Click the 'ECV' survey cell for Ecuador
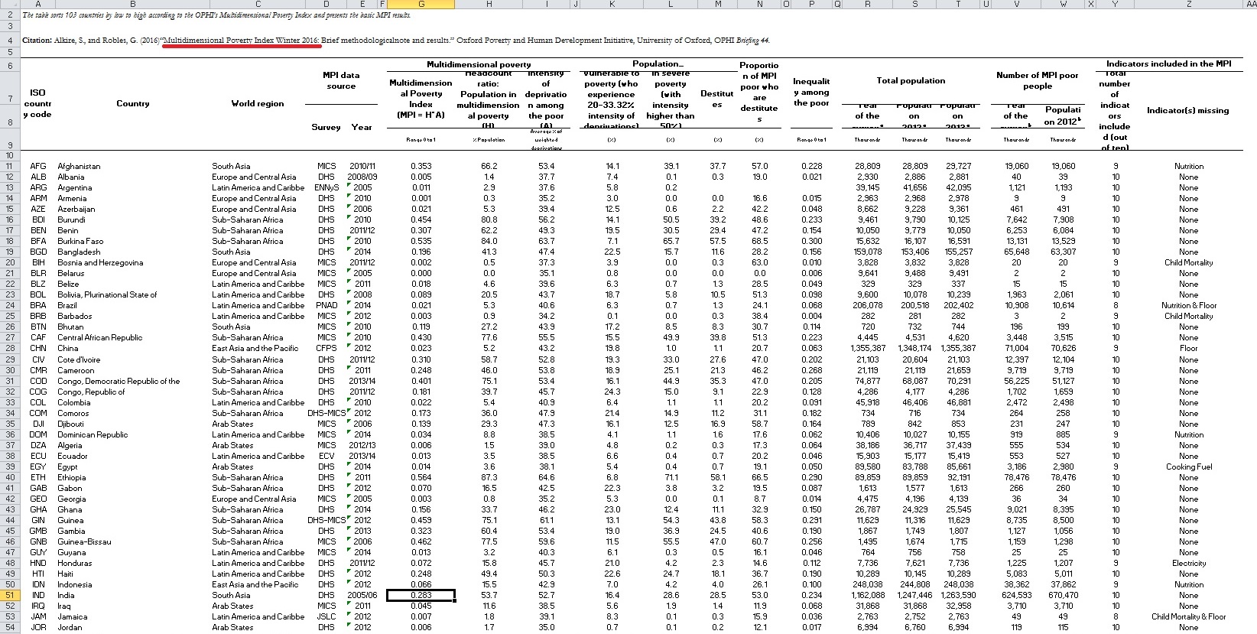The width and height of the screenshot is (1257, 634). [x=326, y=456]
